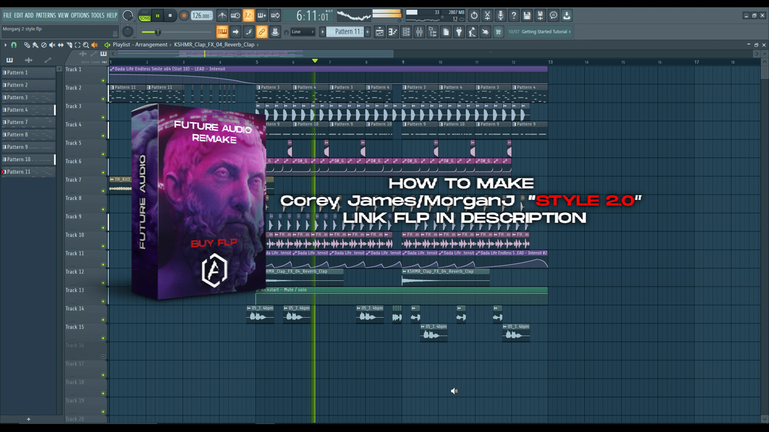Click the song position slider
The image size is (769, 432).
(158, 32)
